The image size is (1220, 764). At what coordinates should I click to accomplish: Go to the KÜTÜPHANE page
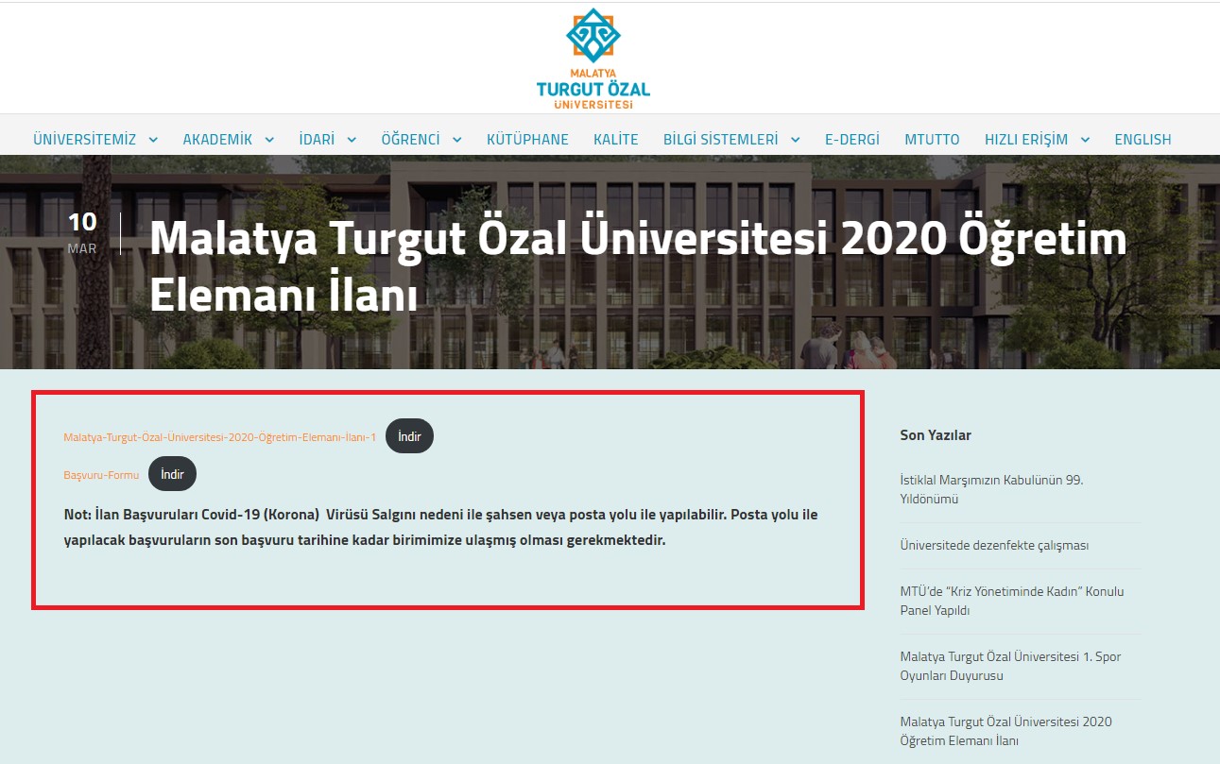pyautogui.click(x=527, y=139)
